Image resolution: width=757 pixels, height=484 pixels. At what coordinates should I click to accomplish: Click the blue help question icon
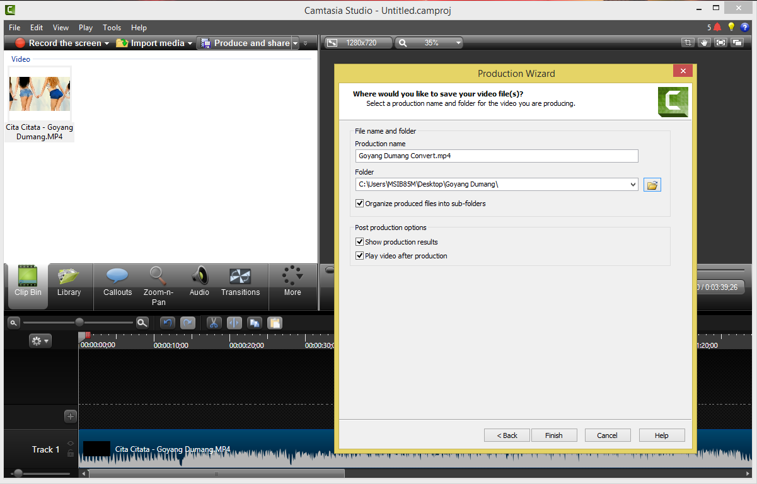coord(746,27)
